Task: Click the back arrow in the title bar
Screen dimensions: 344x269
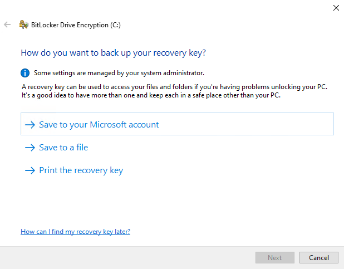Action: click(7, 25)
